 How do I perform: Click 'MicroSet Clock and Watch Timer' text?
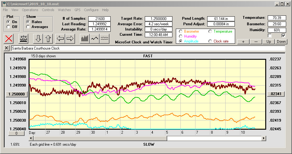(x=144, y=42)
